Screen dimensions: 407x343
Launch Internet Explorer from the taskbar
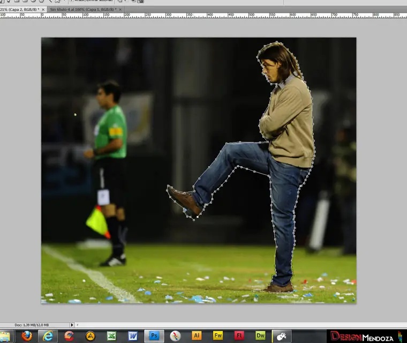[x=48, y=336]
